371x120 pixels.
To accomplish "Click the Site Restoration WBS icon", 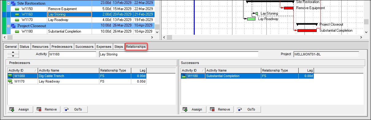I will pyautogui.click(x=13, y=3).
